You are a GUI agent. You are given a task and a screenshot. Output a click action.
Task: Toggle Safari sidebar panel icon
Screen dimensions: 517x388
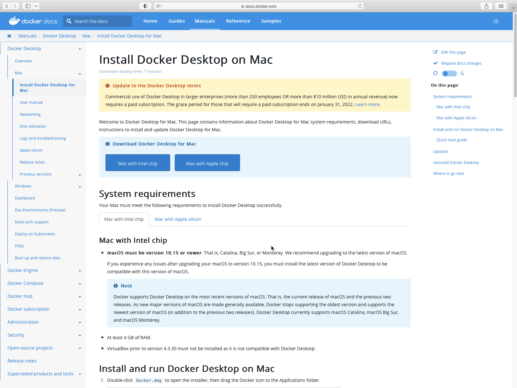(x=28, y=6)
